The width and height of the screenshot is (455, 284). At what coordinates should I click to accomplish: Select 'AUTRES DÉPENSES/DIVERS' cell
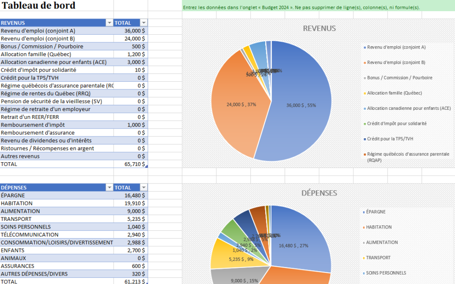point(57,274)
